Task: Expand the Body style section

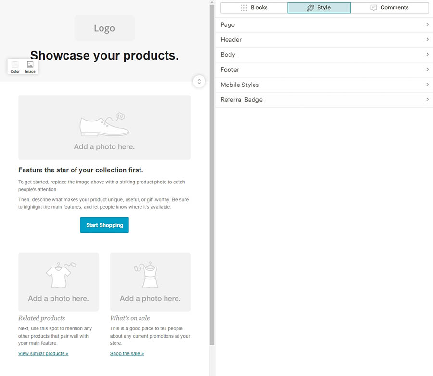Action: point(325,54)
